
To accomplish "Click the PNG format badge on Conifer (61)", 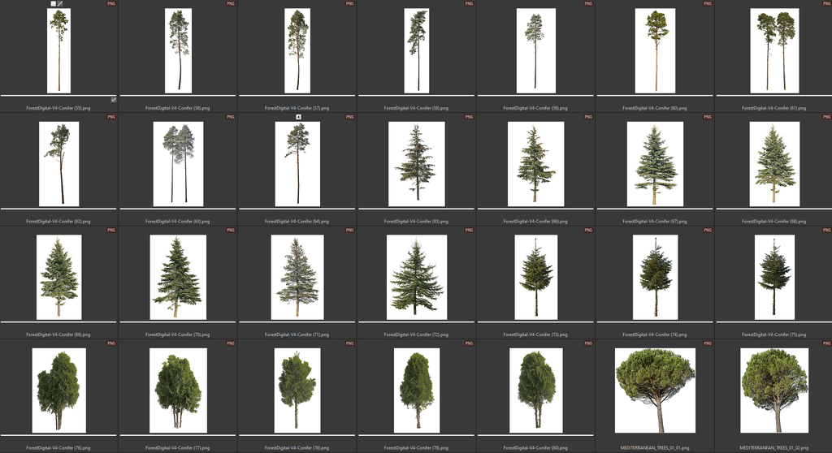I will click(826, 4).
